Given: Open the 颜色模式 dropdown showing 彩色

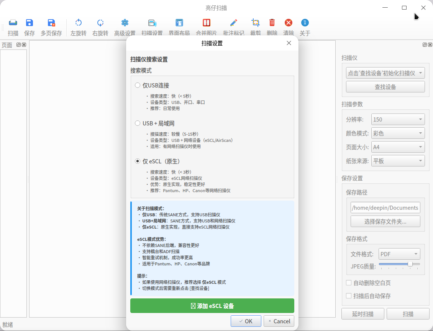Looking at the screenshot, I should (x=398, y=133).
